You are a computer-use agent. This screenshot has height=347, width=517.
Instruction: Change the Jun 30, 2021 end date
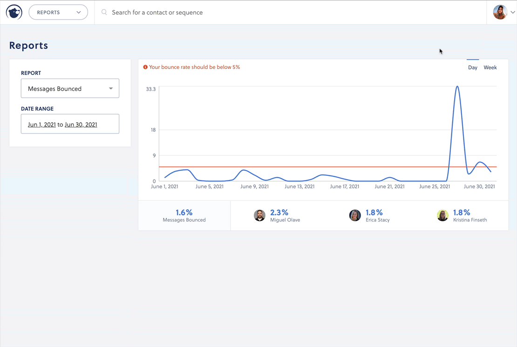tap(81, 124)
